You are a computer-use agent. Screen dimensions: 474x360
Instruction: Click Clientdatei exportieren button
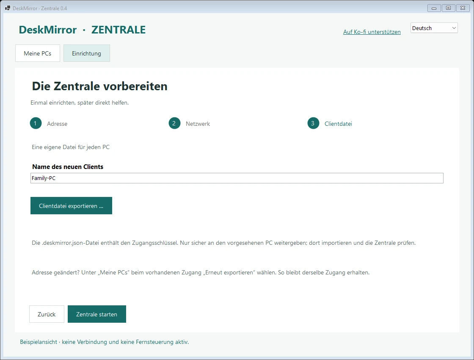coord(72,206)
